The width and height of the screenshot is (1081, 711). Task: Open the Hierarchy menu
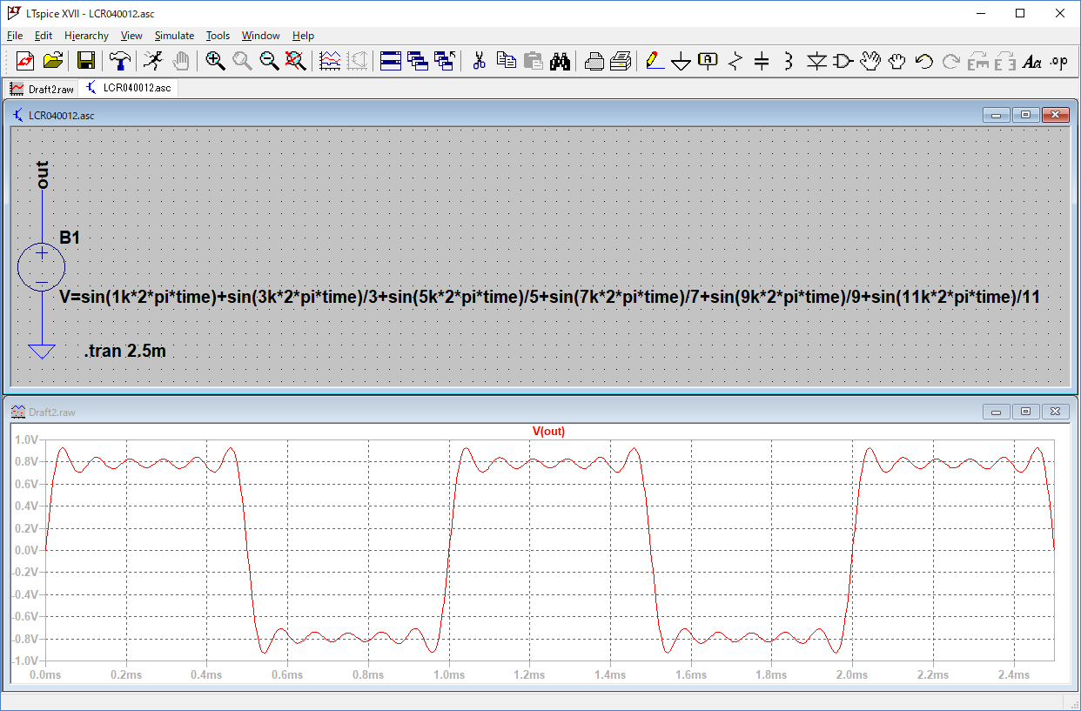[86, 36]
